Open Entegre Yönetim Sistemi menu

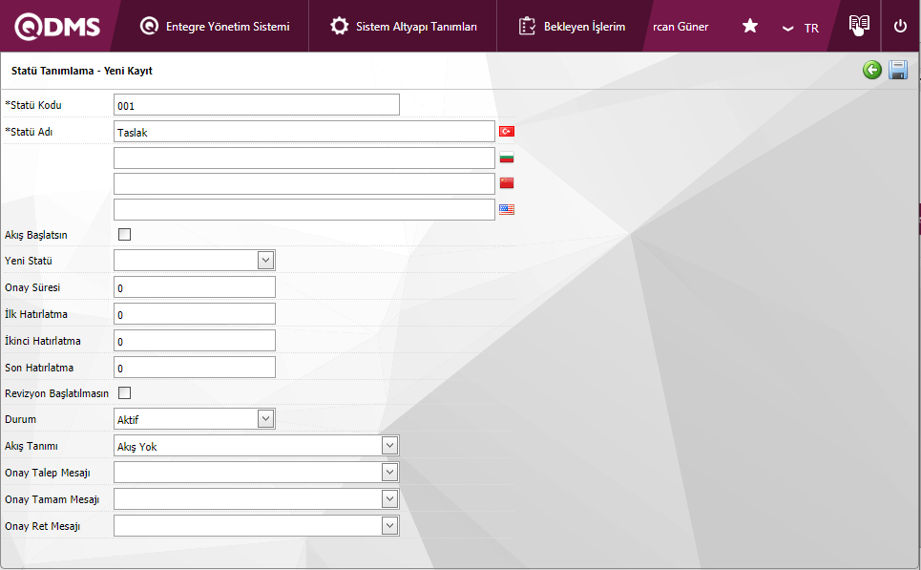pos(227,27)
